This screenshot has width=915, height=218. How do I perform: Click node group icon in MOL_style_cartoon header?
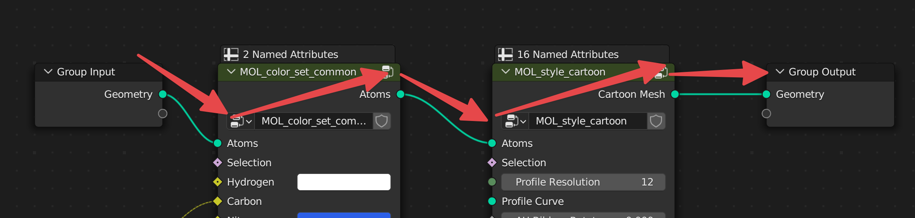coord(661,72)
